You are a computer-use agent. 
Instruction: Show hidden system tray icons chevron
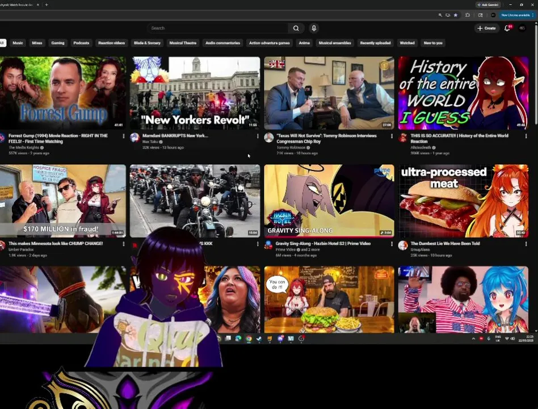pos(473,339)
